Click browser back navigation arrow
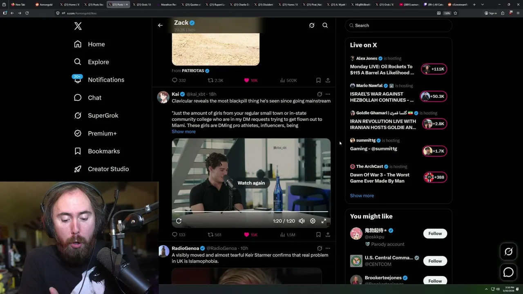Viewport: 523px width, 294px height. (12, 13)
